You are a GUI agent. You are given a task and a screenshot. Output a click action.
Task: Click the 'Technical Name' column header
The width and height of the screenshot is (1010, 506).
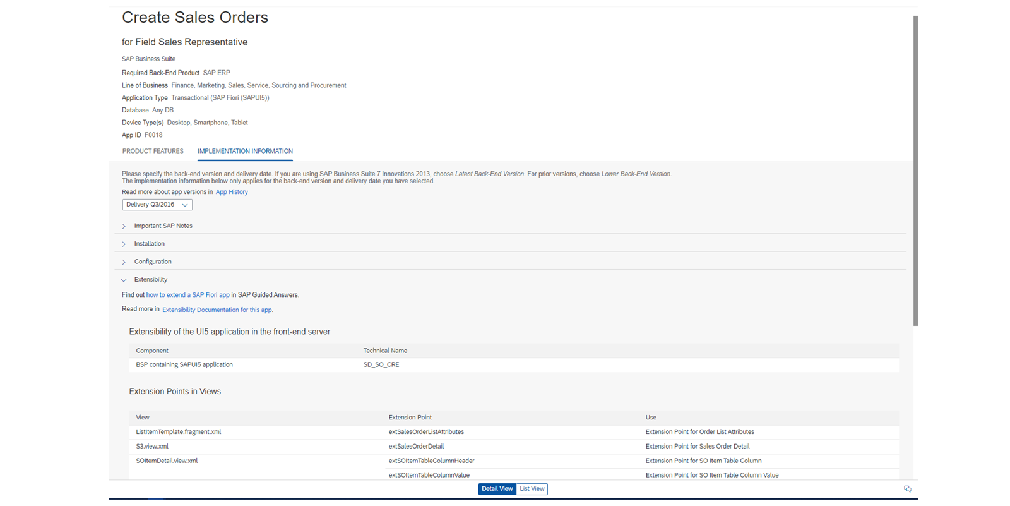[385, 351]
